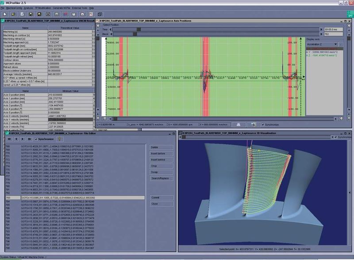
Task: Click the Chop button
Action: [161, 166]
